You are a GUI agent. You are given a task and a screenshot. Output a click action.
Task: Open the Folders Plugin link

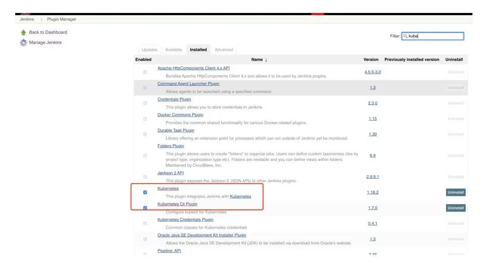pyautogui.click(x=171, y=146)
